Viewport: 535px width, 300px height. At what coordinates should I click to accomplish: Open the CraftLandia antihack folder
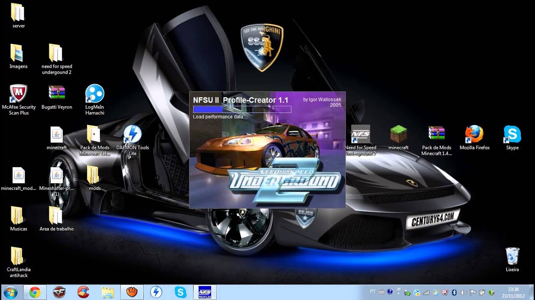pyautogui.click(x=18, y=262)
